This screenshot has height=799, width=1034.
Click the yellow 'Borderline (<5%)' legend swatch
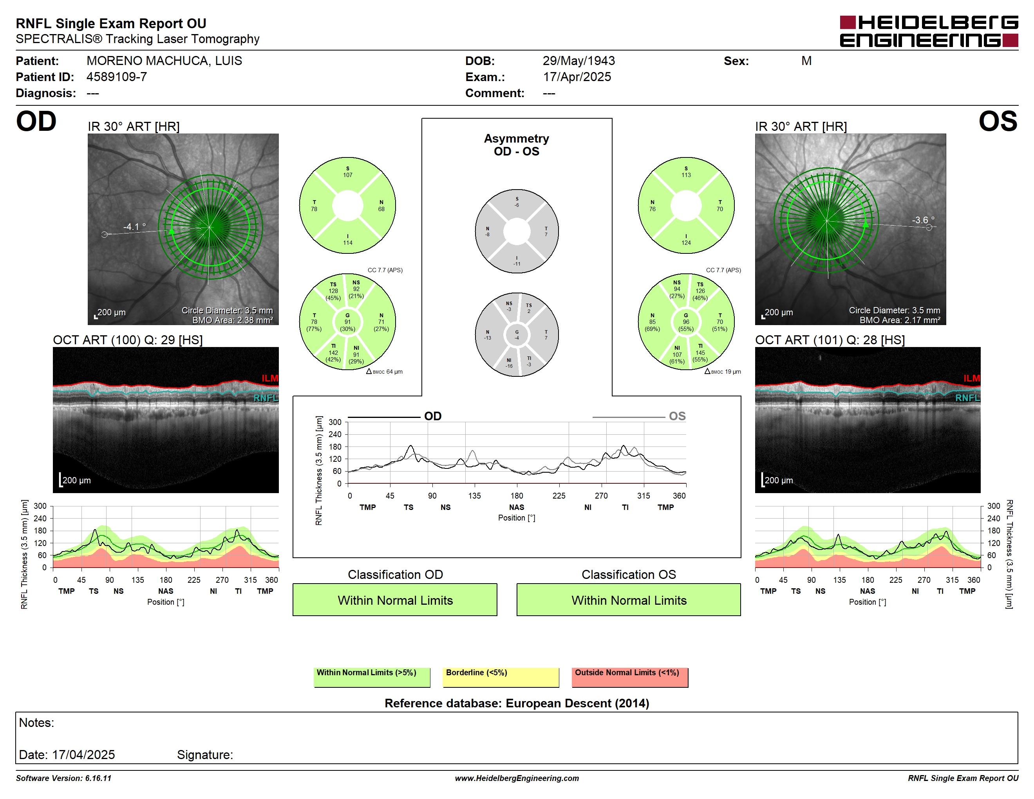click(x=501, y=677)
